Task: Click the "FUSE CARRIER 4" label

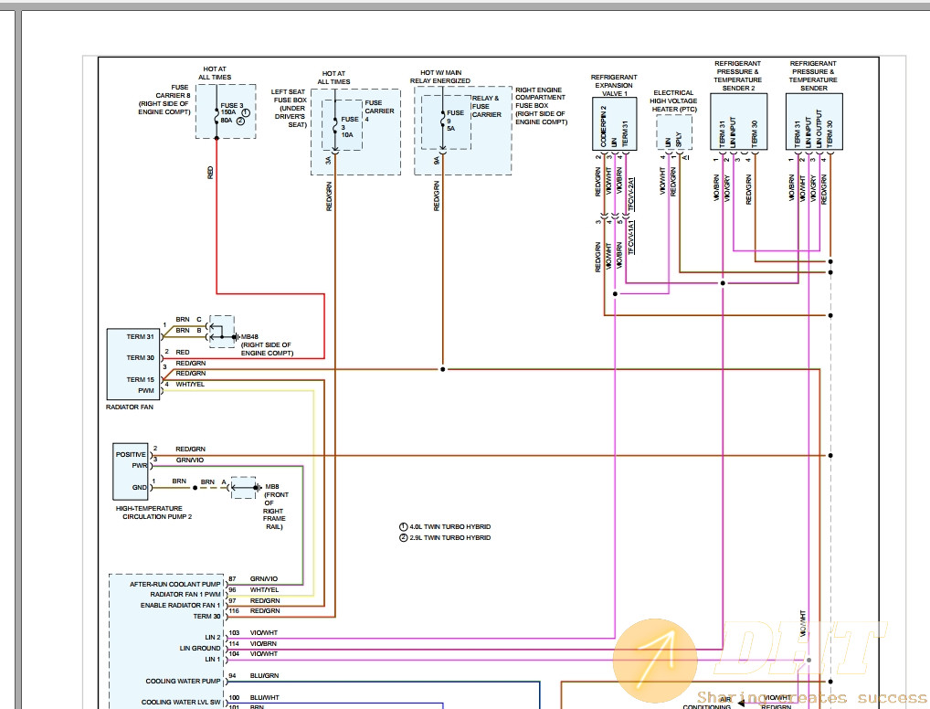Action: 379,111
